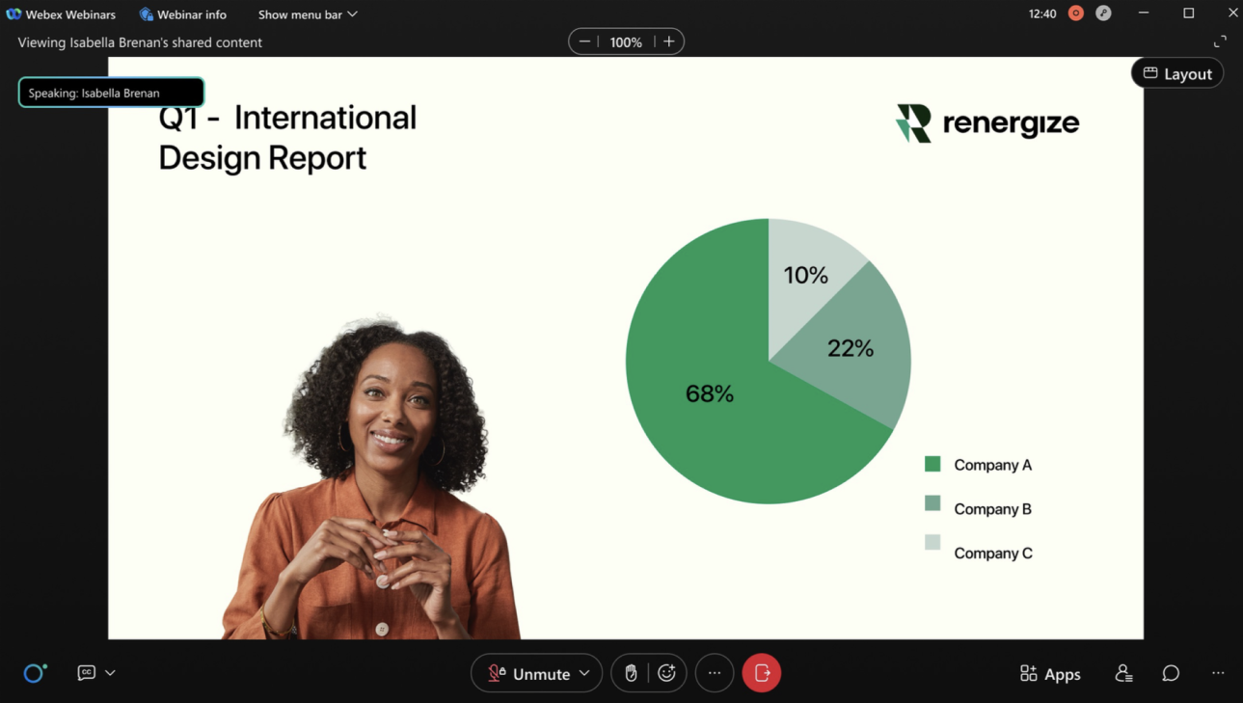Enter full screen for shared content
This screenshot has width=1243, height=703.
[x=1220, y=41]
